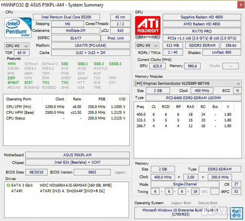Click the Sapphire Radeon HD 4850 field
This screenshot has height=221, width=245.
coord(202,17)
